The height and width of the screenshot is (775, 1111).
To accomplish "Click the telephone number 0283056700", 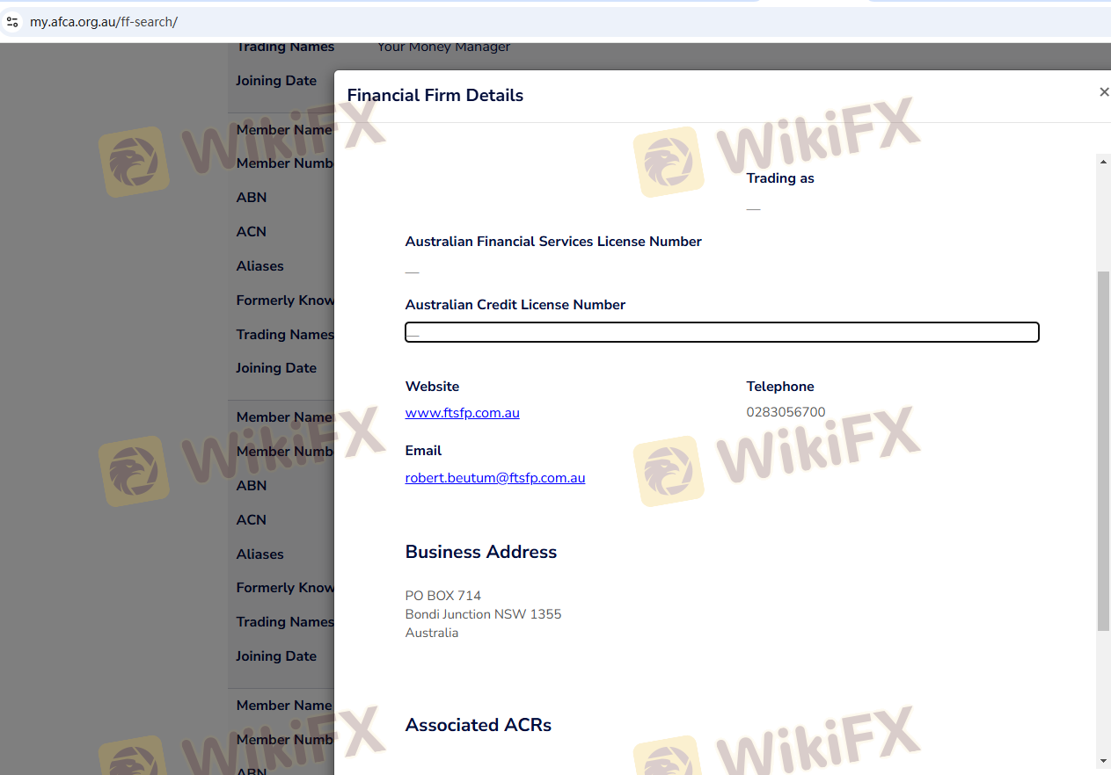I will coord(786,412).
